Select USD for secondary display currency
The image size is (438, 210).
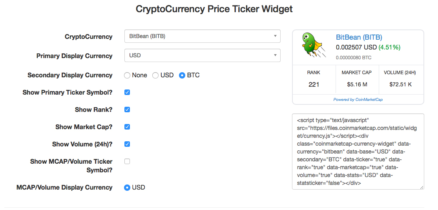coord(155,75)
